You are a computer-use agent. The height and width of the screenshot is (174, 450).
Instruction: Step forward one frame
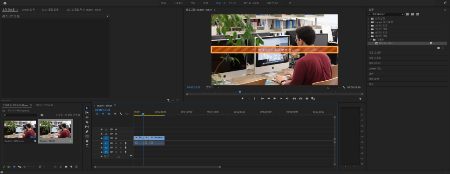coord(281,98)
